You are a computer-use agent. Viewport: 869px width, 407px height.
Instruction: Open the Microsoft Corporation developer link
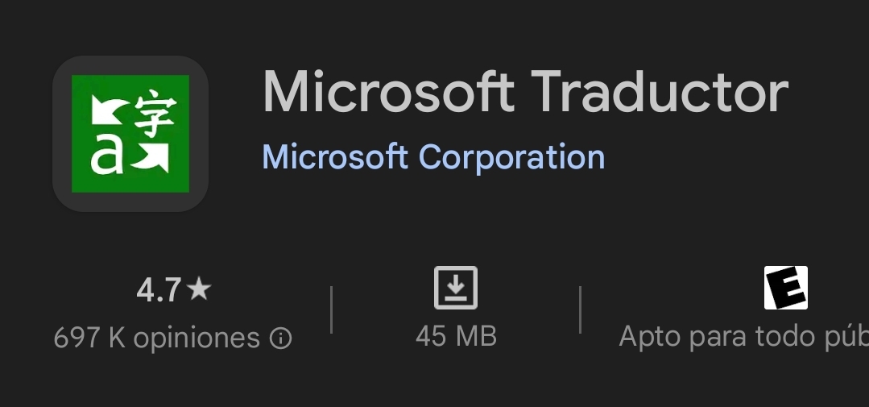pos(433,157)
